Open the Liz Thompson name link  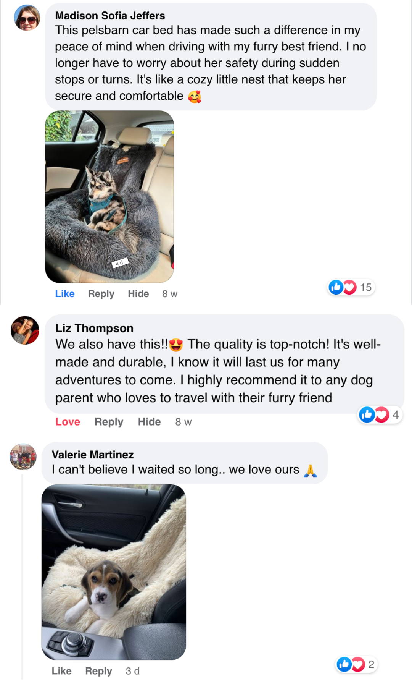pos(94,328)
